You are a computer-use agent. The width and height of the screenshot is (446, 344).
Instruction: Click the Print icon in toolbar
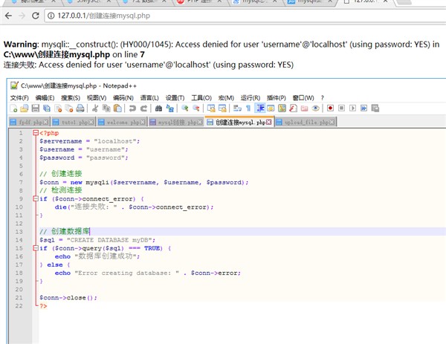(x=79, y=108)
